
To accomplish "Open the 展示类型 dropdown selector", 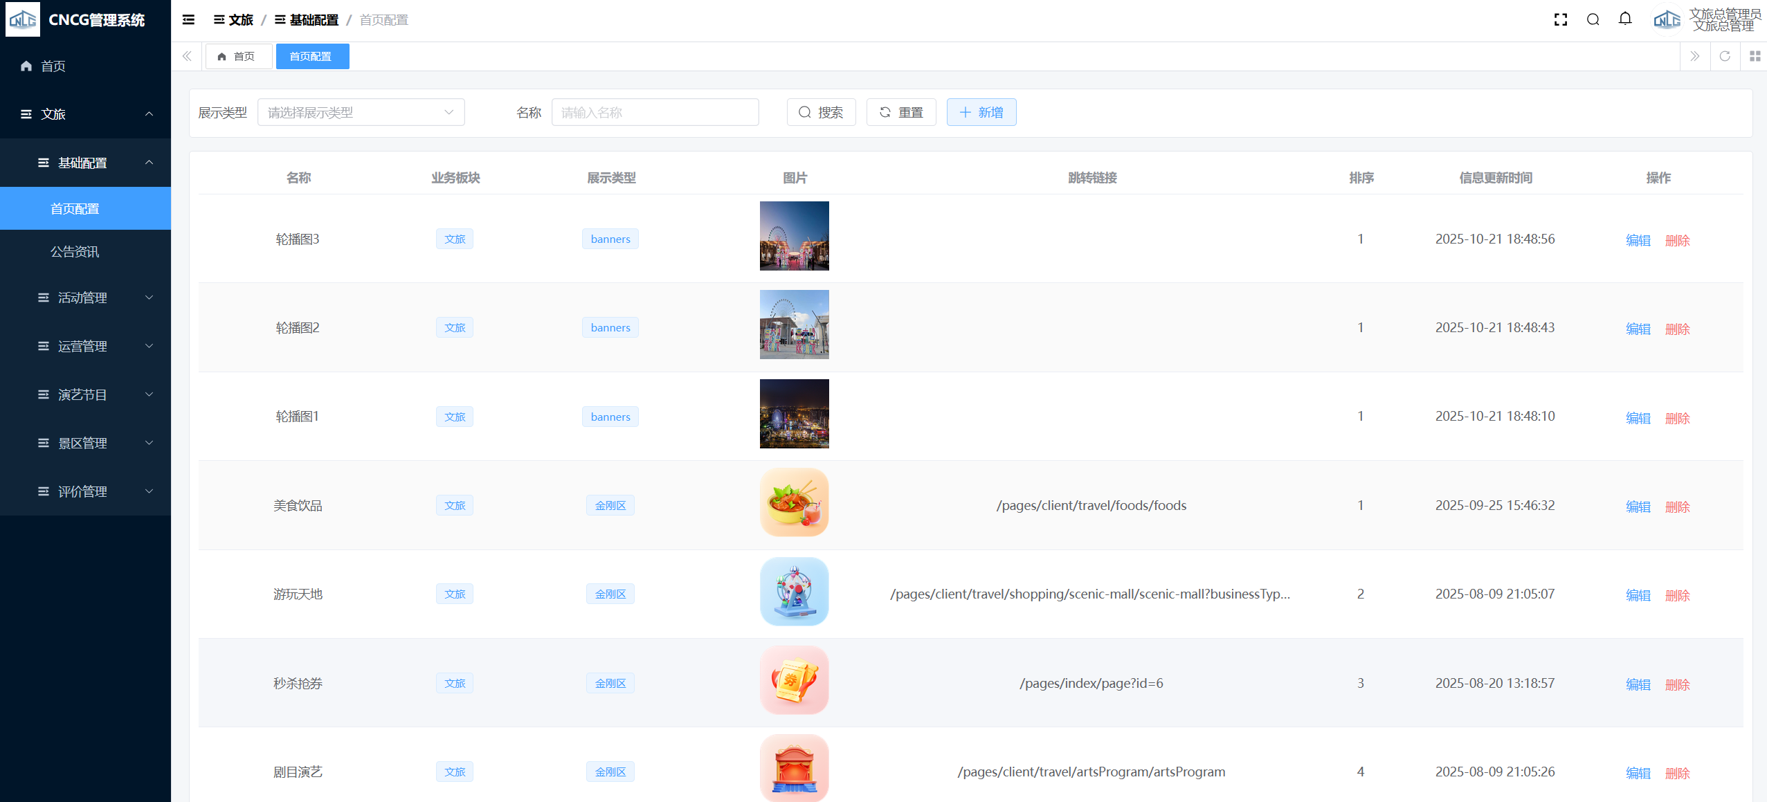I will pyautogui.click(x=361, y=112).
